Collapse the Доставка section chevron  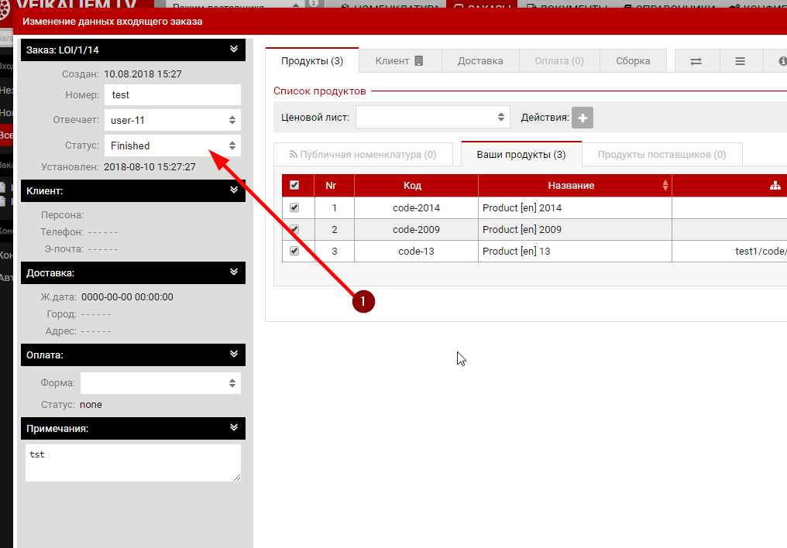pos(234,272)
